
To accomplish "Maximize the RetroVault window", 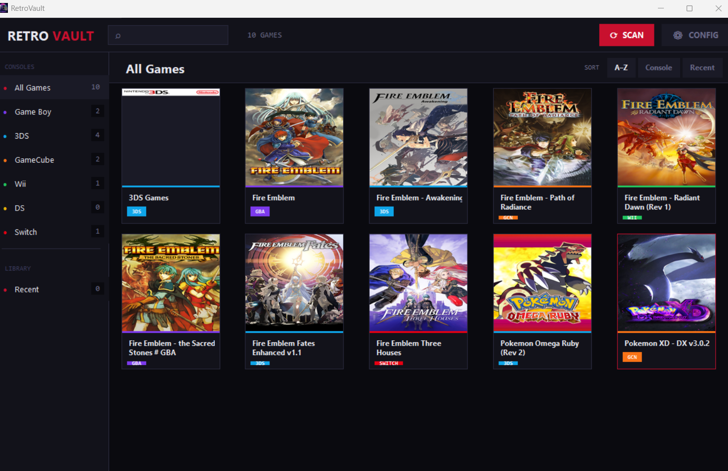I will [x=690, y=8].
